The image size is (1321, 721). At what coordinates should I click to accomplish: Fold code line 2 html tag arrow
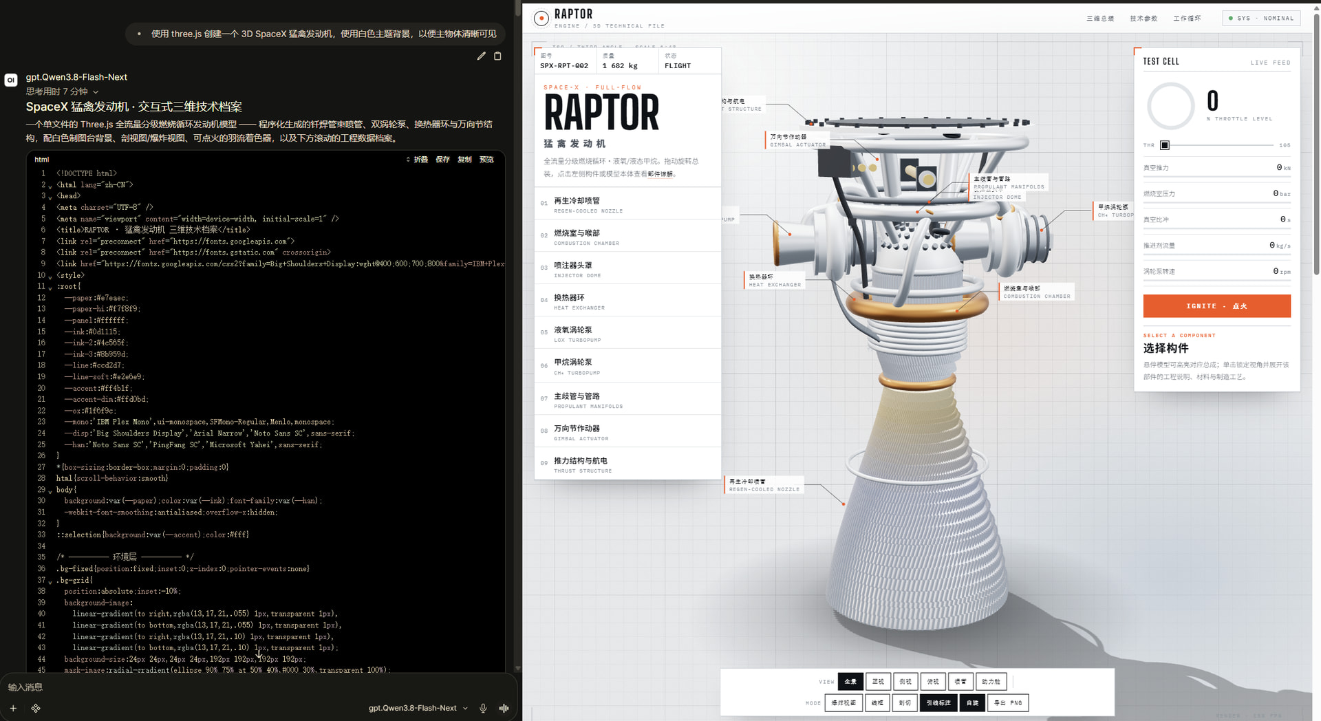point(50,186)
